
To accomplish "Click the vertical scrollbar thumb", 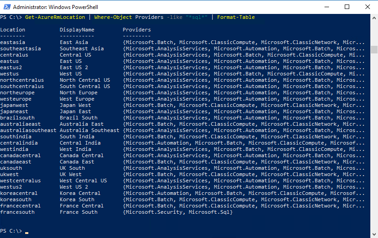I will [374, 48].
